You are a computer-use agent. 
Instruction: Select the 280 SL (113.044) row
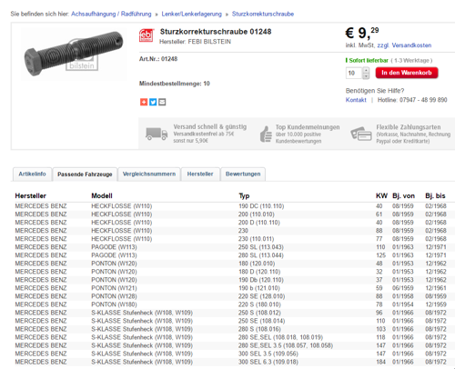[233, 255]
